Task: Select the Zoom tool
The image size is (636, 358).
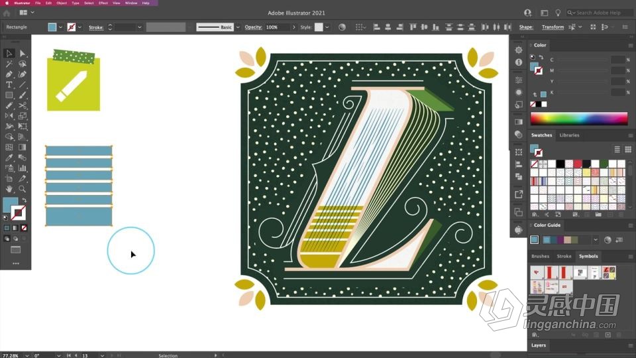Action: tap(23, 189)
